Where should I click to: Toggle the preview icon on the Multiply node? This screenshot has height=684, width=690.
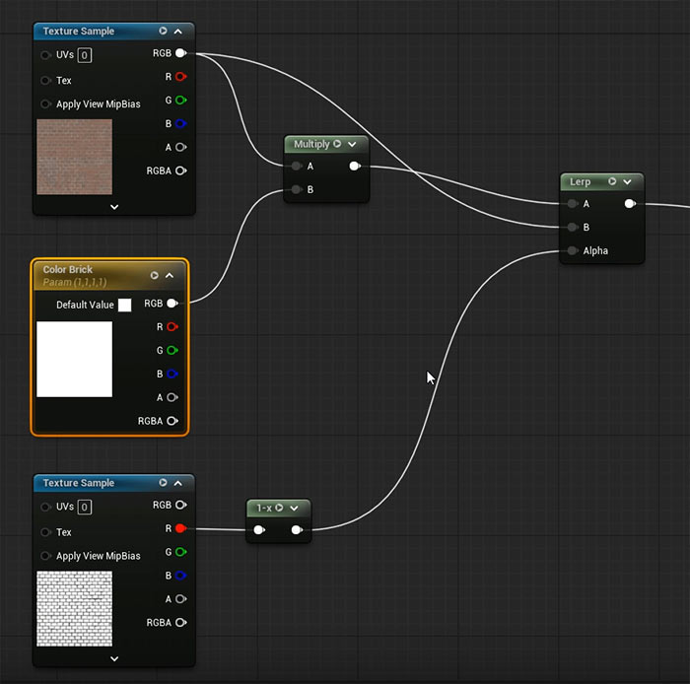click(337, 144)
